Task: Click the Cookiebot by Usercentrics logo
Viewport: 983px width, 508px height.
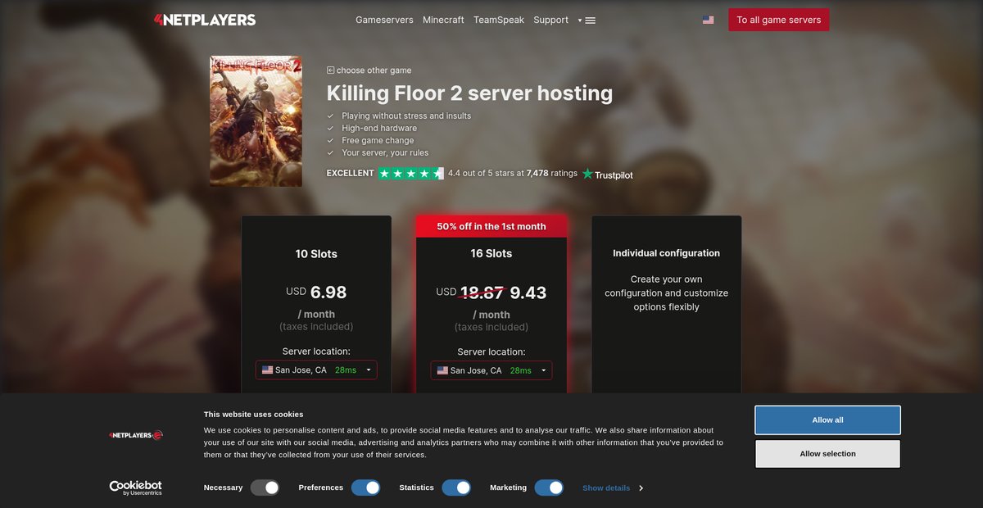Action: click(136, 488)
